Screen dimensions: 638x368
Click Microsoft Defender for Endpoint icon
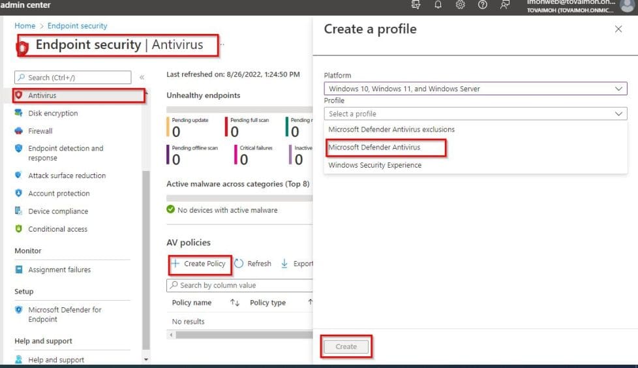coord(18,310)
